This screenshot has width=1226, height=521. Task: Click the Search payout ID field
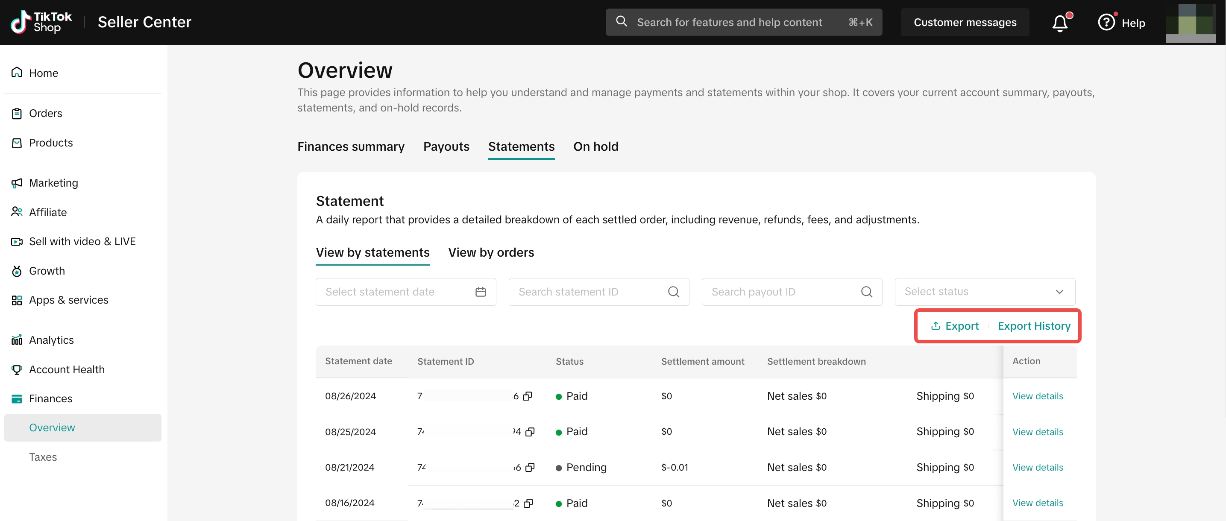[792, 292]
